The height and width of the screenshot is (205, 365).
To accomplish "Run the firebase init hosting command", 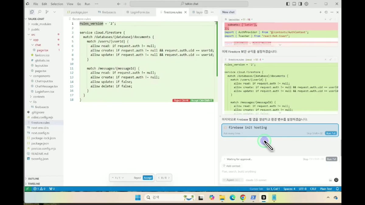I will pos(331,133).
